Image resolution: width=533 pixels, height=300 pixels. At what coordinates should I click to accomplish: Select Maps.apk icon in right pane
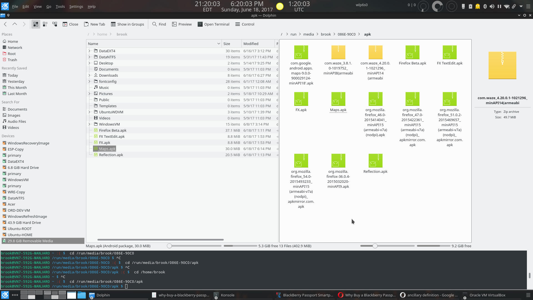click(338, 99)
